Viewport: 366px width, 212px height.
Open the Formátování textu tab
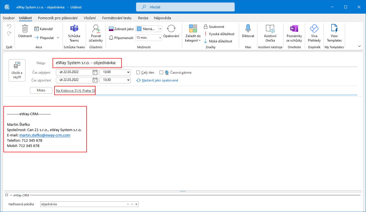(117, 18)
